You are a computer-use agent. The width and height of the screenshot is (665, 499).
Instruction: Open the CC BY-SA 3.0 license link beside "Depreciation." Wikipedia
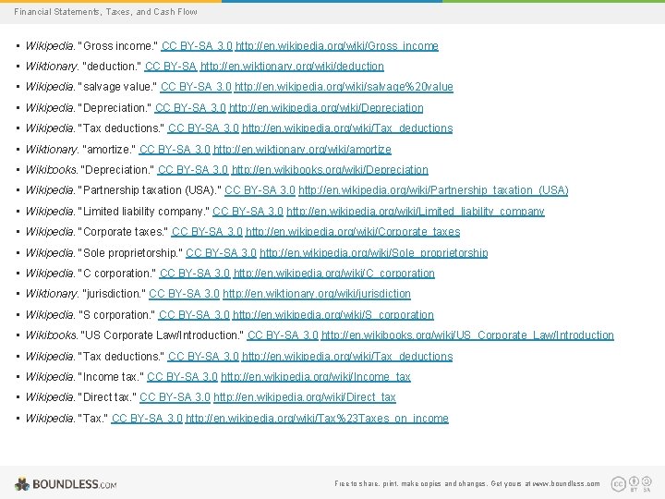190,108
